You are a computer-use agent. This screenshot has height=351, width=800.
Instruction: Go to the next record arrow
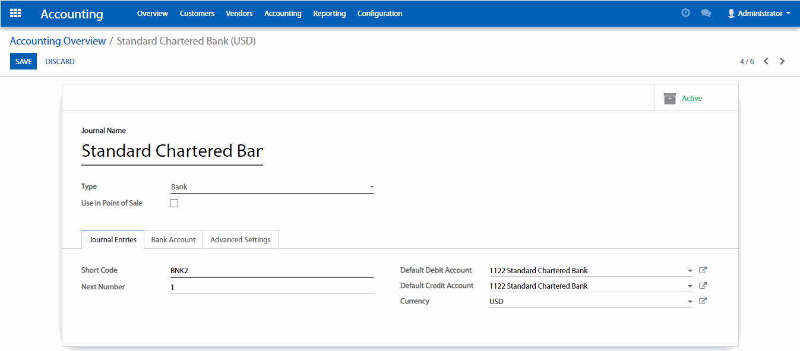[x=782, y=61]
